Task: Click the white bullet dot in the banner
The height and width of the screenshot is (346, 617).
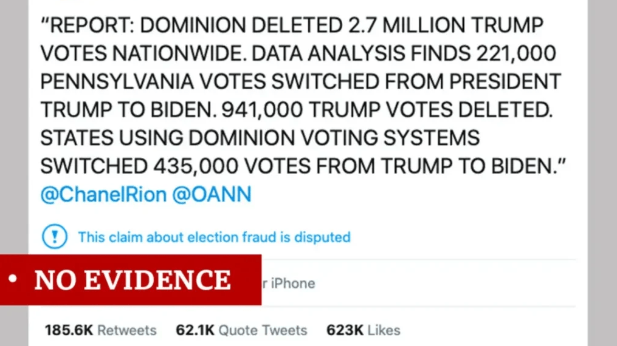Action: click(13, 279)
